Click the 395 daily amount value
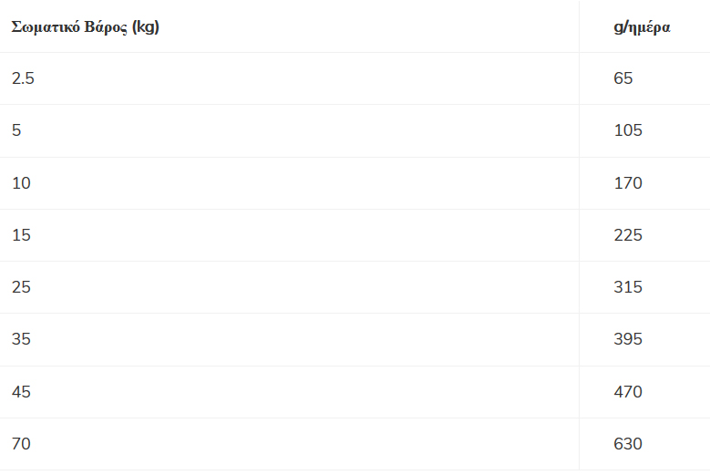710x475 pixels. click(x=628, y=339)
